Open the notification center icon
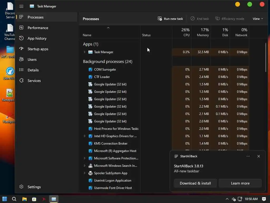Screen dimensions: 270x203 click(264, 199)
